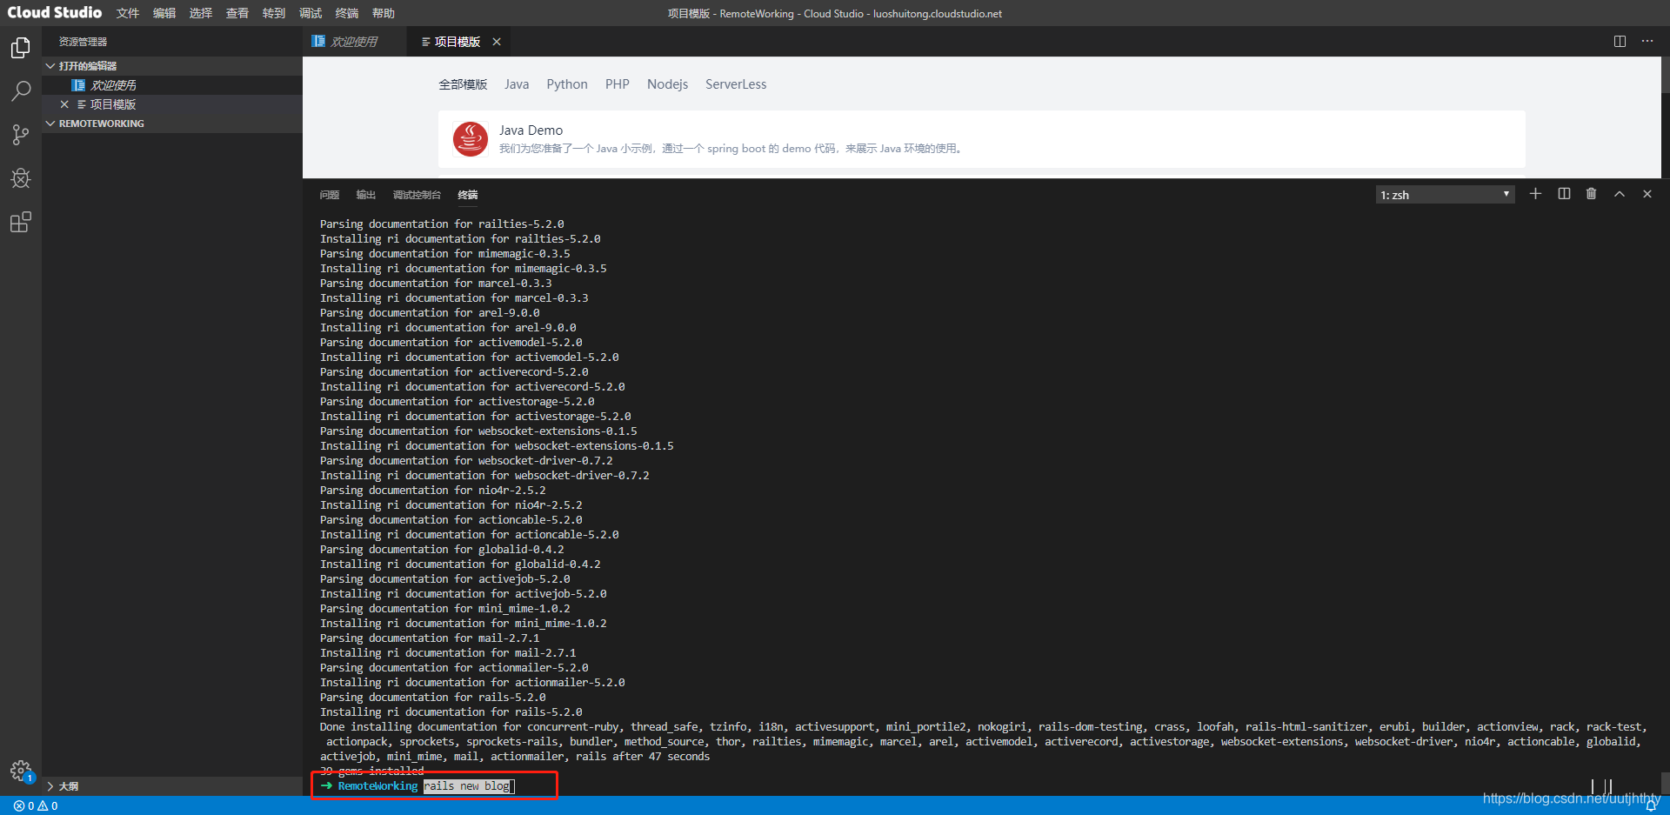Filter templates by ServerLess
Screen dimensions: 1670x815
736,84
